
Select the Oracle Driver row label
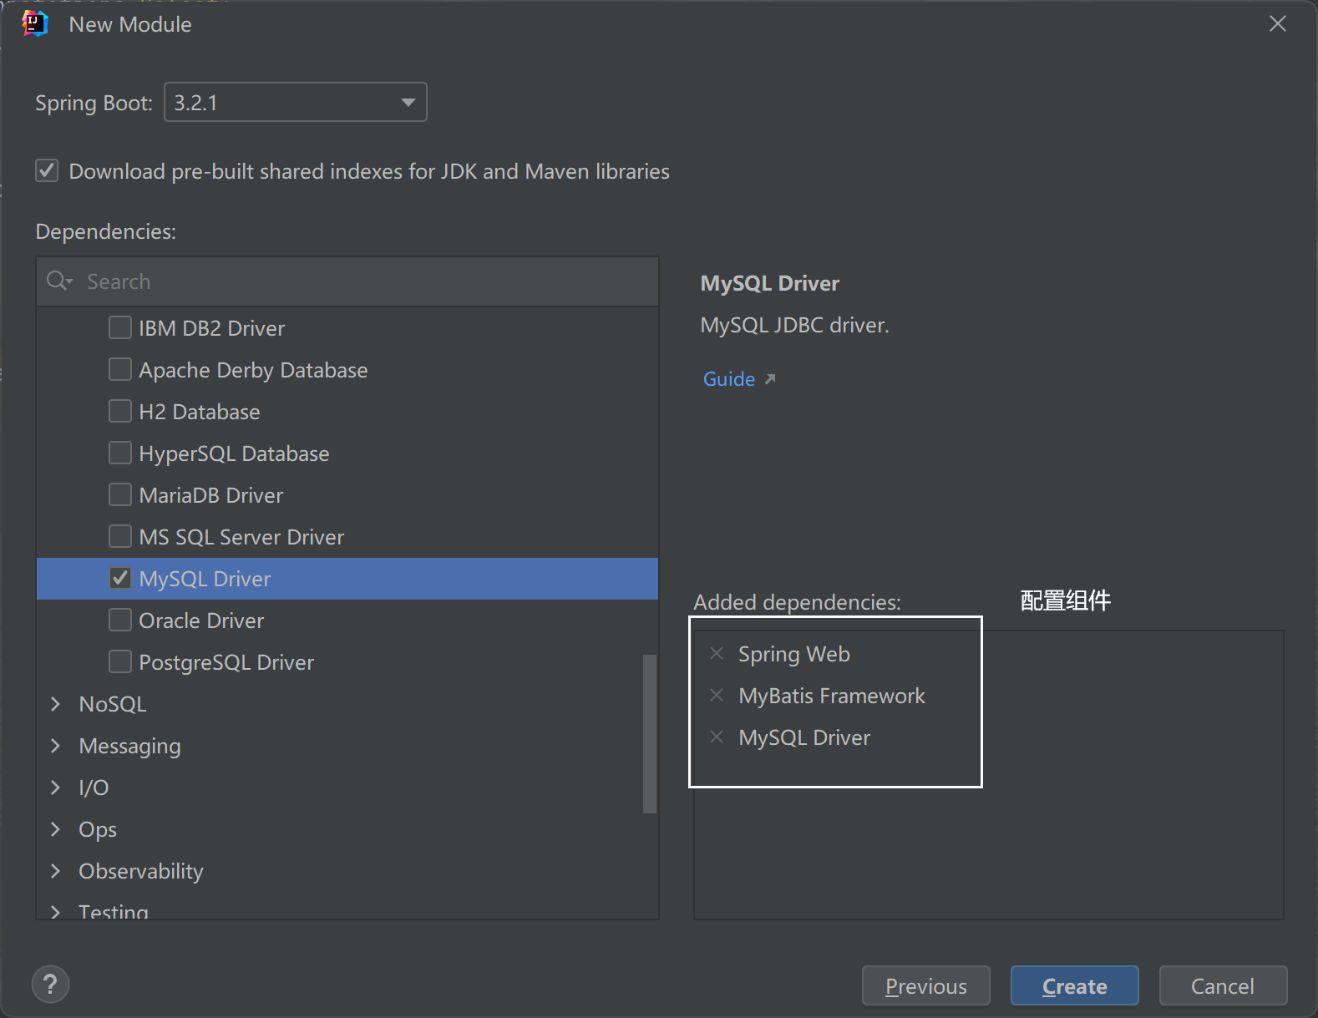[201, 620]
